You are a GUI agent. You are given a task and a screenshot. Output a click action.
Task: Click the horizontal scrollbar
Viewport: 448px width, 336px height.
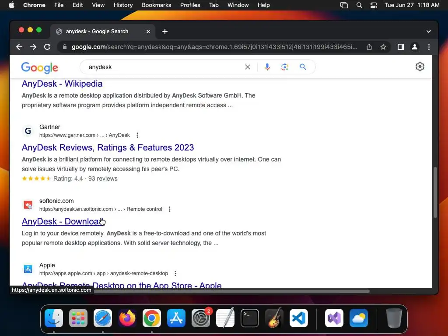click(231, 291)
